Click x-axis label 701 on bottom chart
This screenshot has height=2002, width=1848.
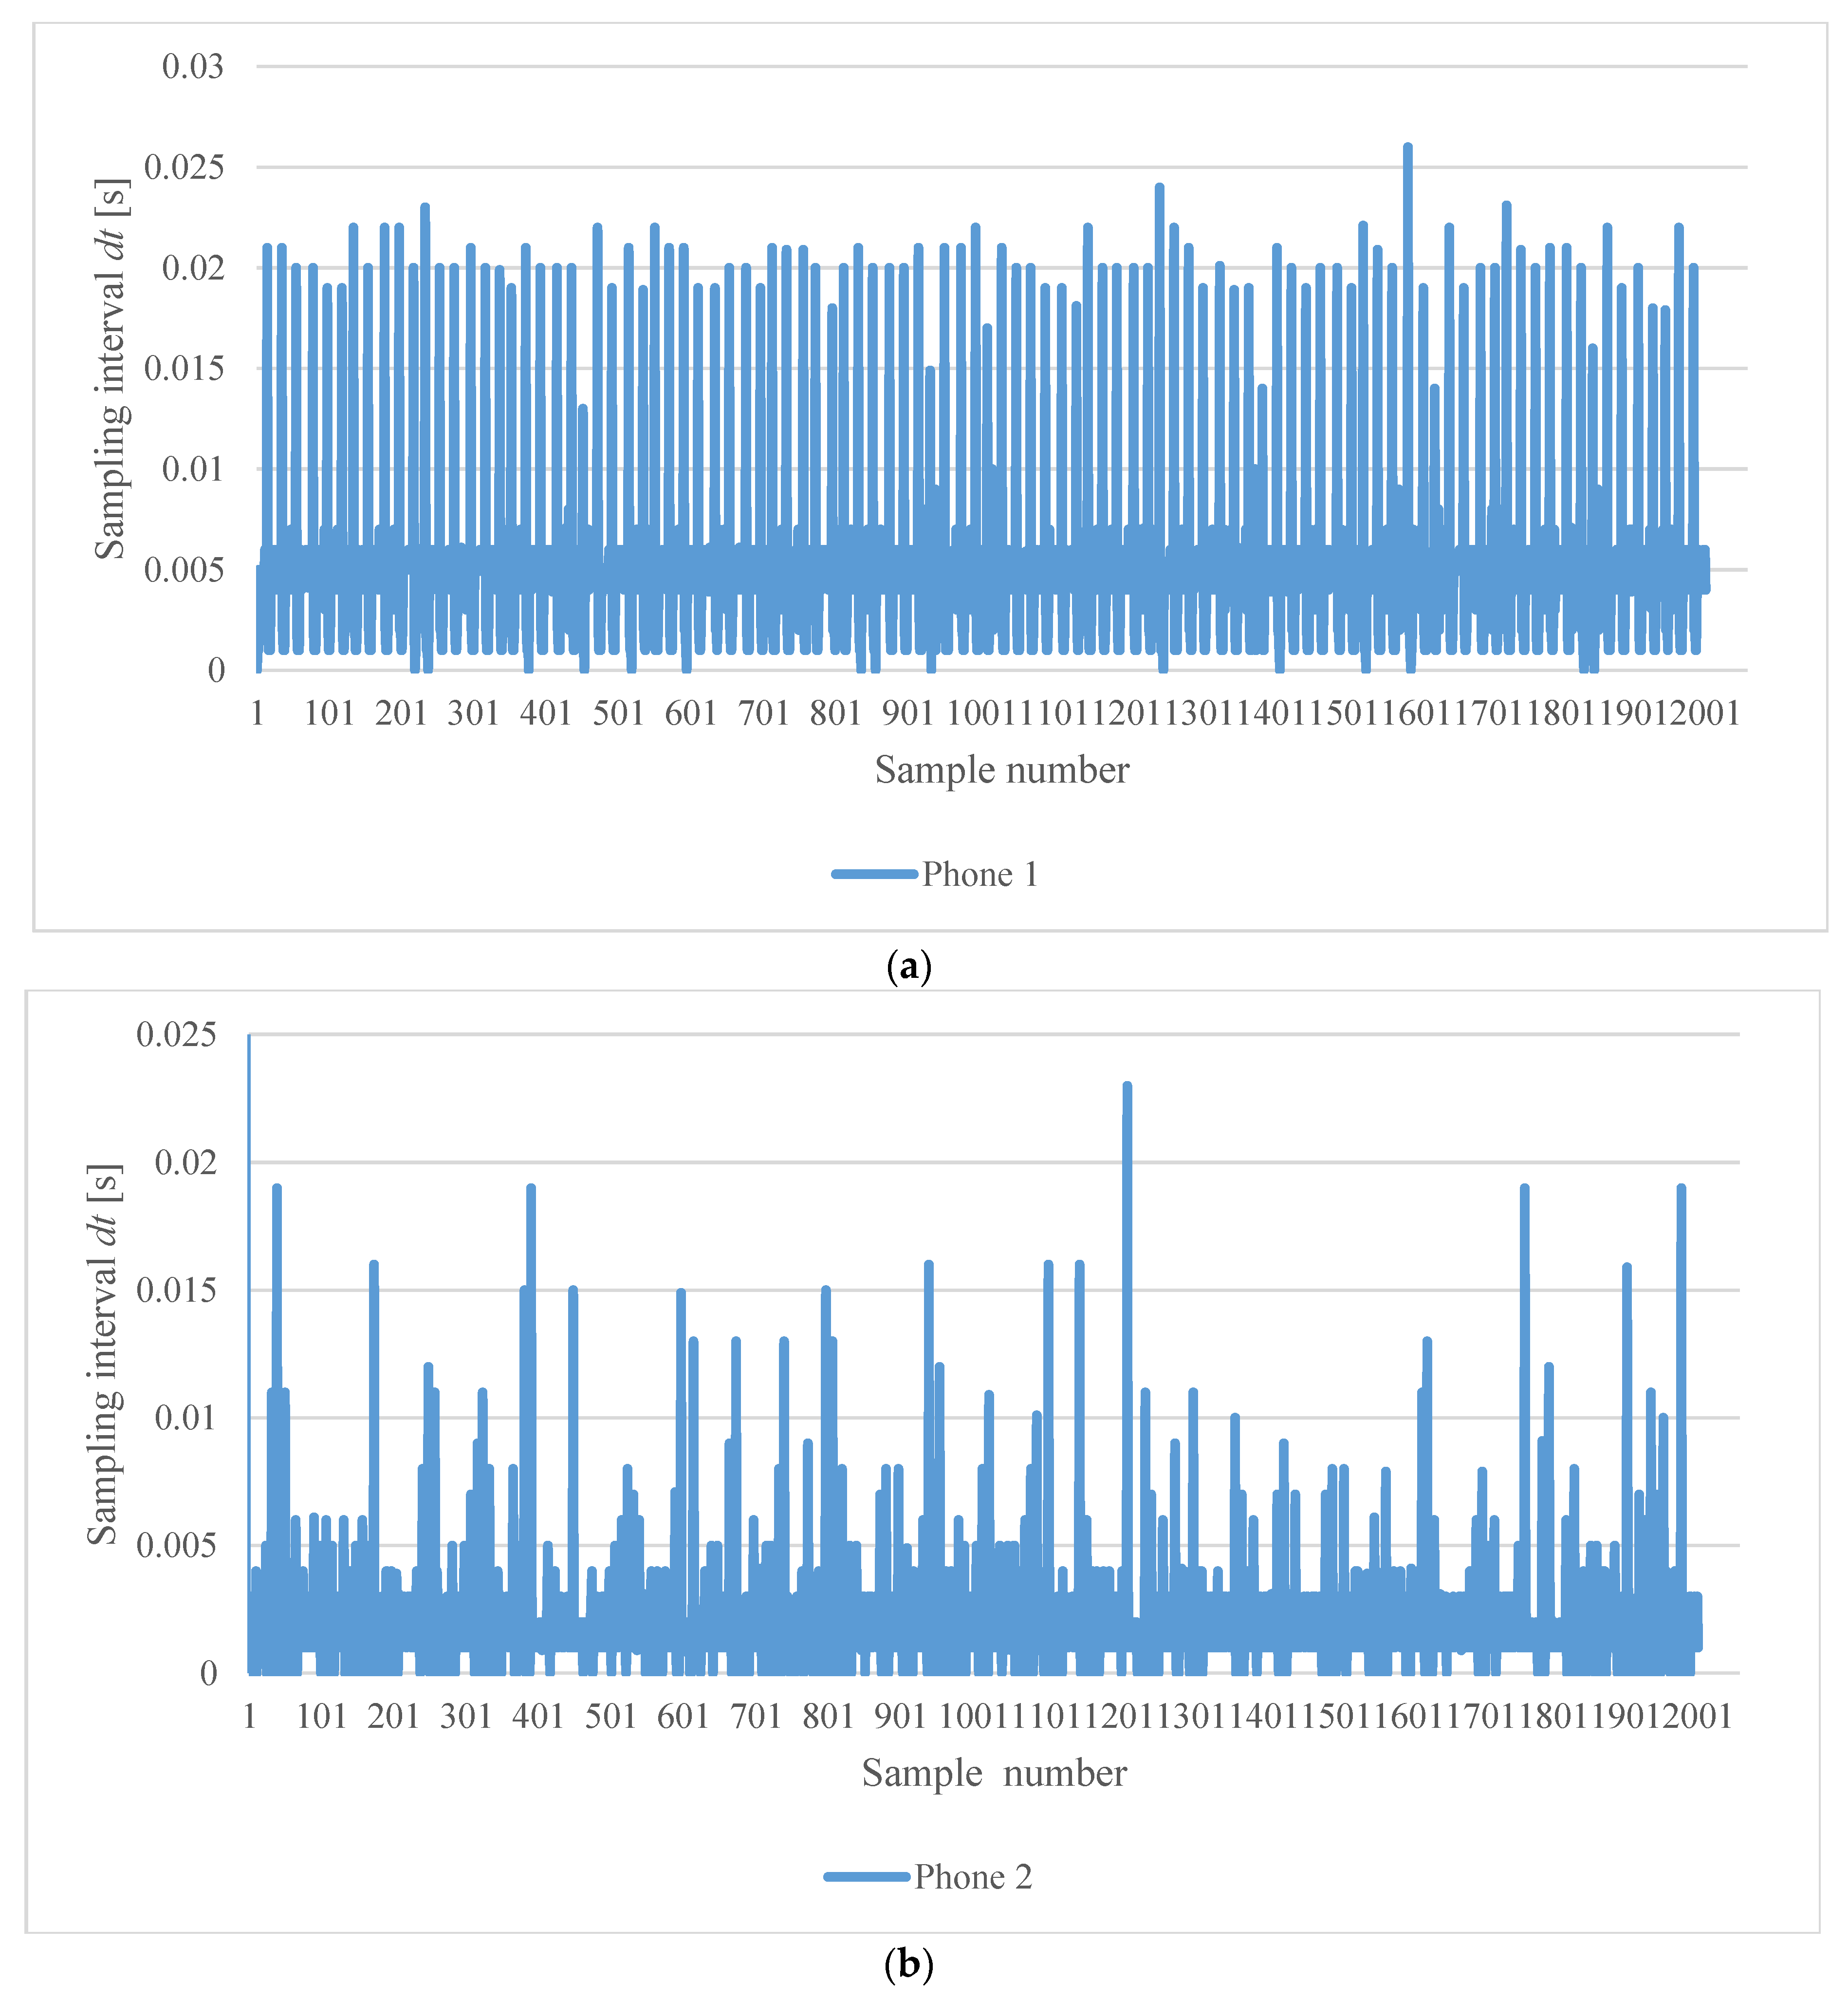(756, 1717)
